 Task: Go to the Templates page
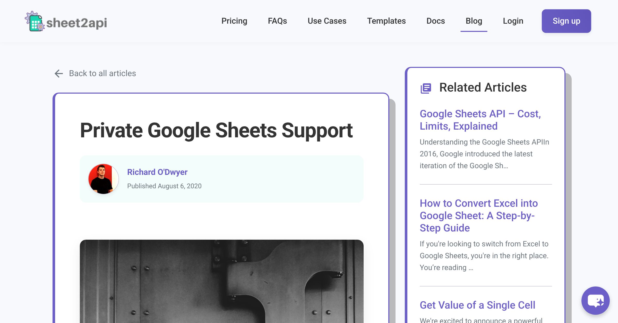[387, 21]
